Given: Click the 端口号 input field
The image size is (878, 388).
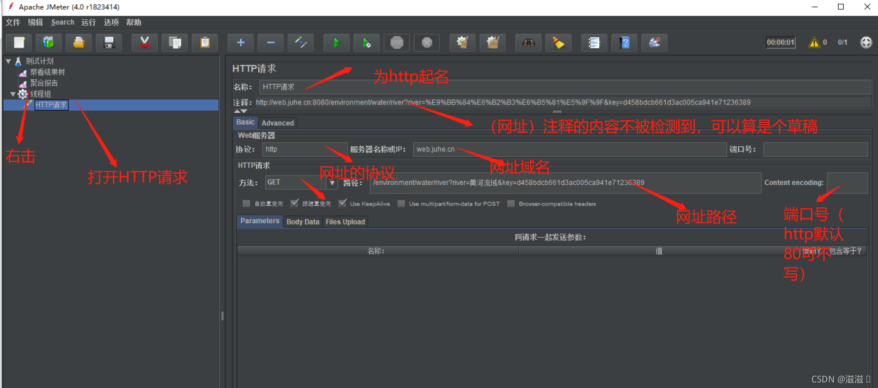Looking at the screenshot, I should click(x=815, y=149).
